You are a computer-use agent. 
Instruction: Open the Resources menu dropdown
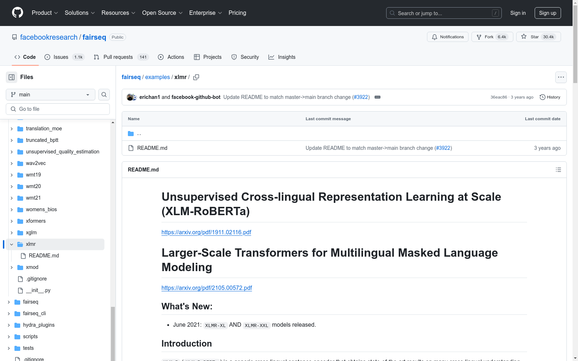click(x=118, y=13)
